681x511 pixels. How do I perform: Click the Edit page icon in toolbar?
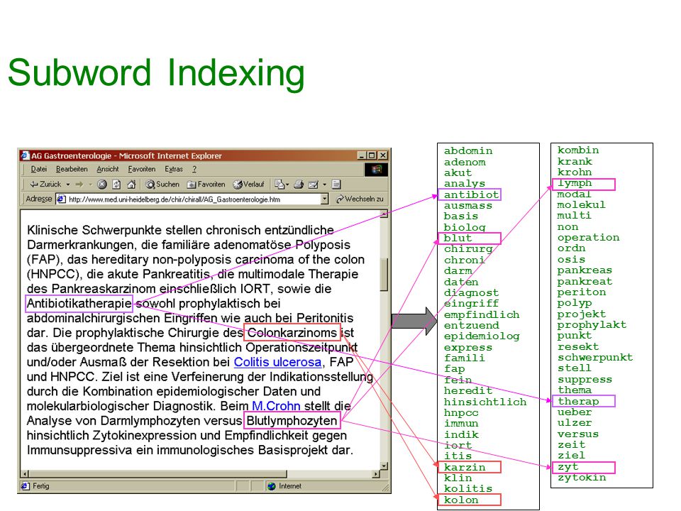coord(313,185)
